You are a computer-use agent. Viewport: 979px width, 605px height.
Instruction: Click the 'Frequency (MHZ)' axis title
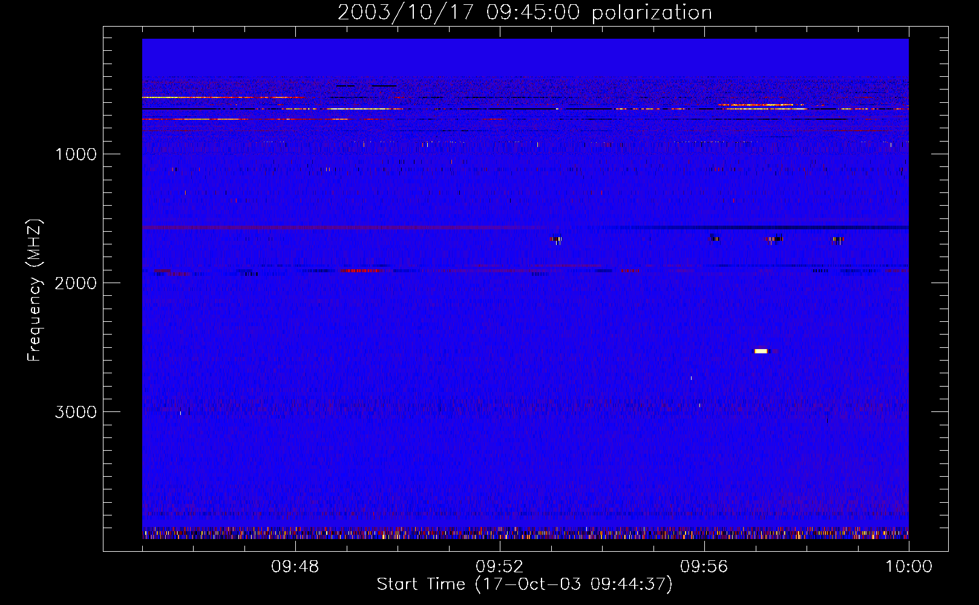pos(34,290)
